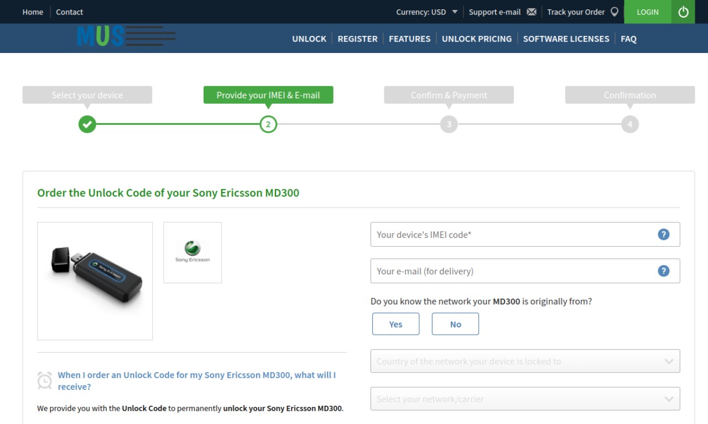Click the Confirm & Payment step tab

coord(449,95)
